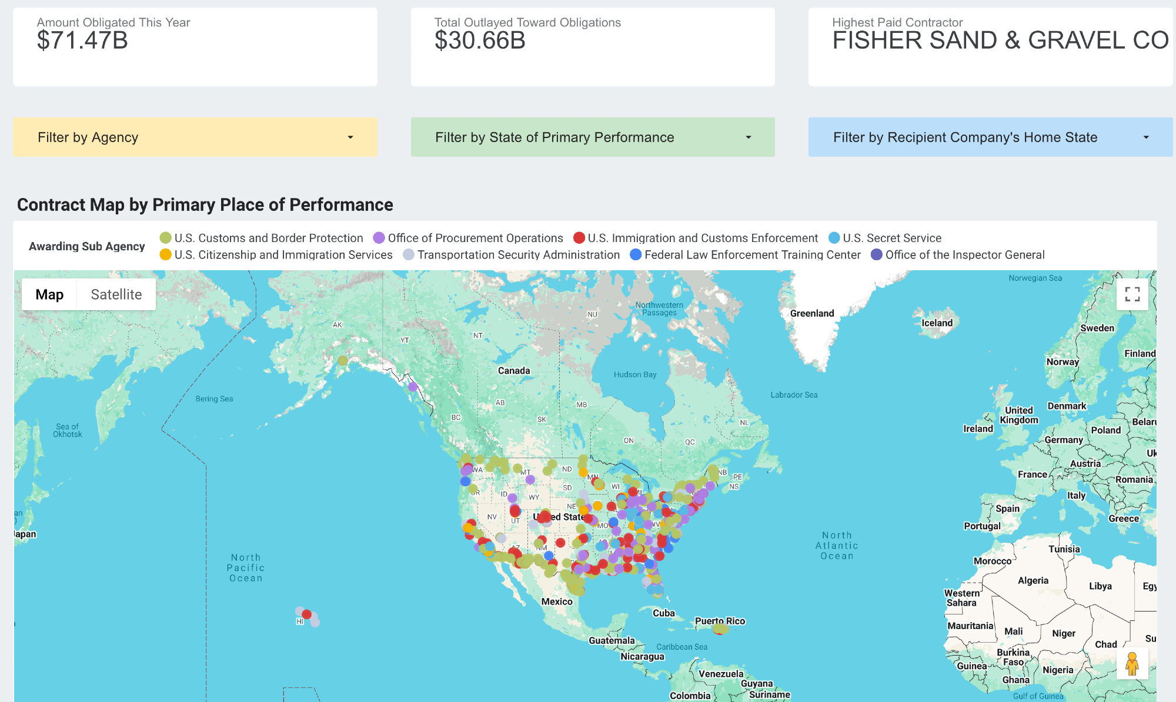Click the Puerto Rico contract marker
The image size is (1176, 702).
tap(720, 629)
